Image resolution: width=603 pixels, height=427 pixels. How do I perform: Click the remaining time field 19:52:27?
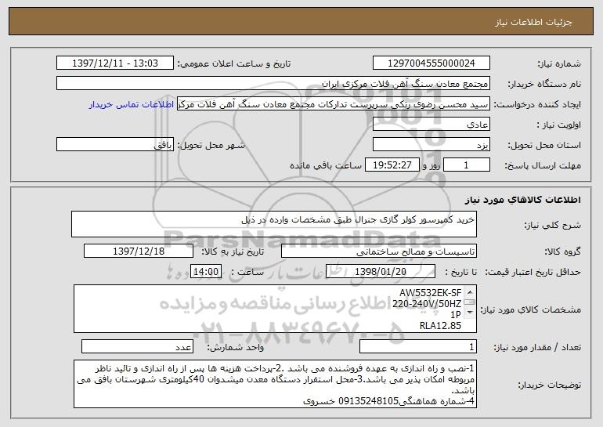point(392,165)
